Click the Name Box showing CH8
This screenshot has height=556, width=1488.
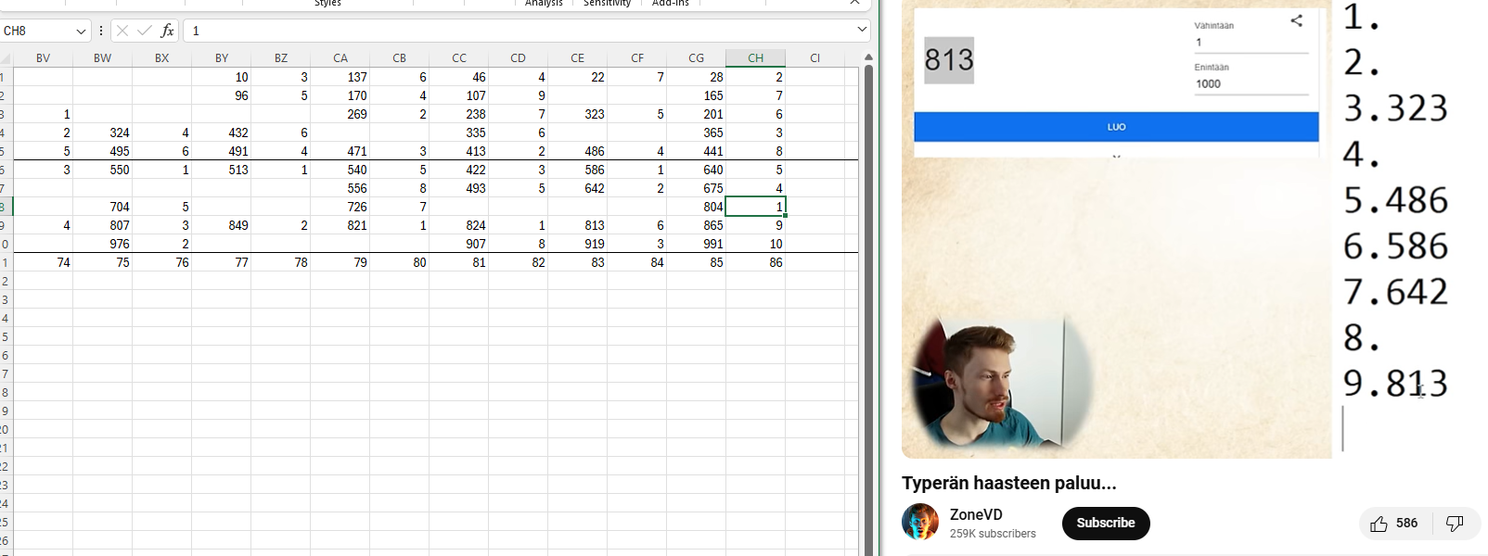pos(37,31)
